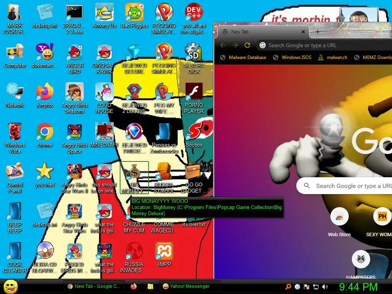The height and width of the screenshot is (294, 392).
Task: Click Chrome's back arrow
Action: pyautogui.click(x=223, y=45)
